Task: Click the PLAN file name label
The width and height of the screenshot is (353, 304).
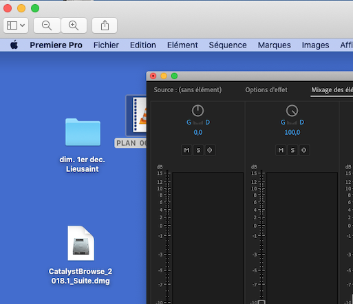Action: (x=131, y=143)
